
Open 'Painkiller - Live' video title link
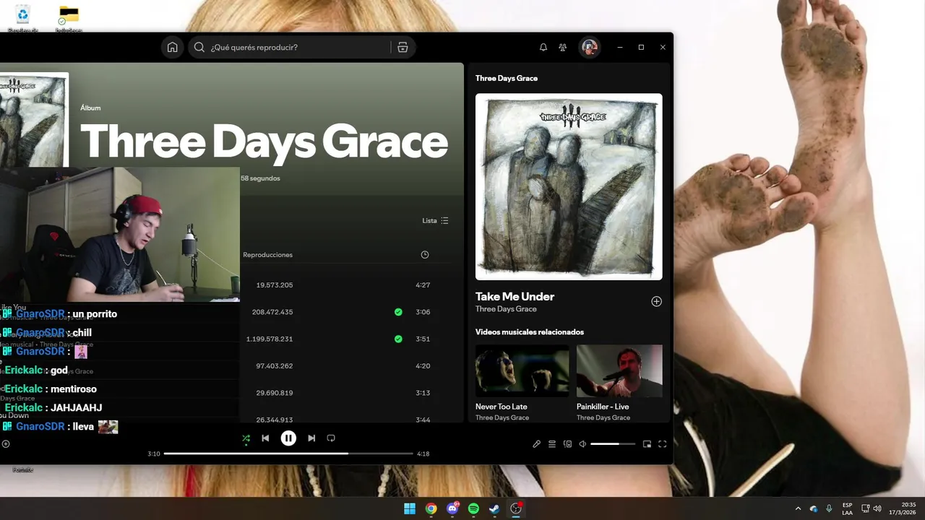click(x=603, y=407)
